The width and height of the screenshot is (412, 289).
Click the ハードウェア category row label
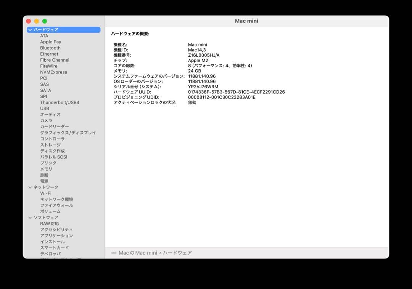(x=46, y=30)
